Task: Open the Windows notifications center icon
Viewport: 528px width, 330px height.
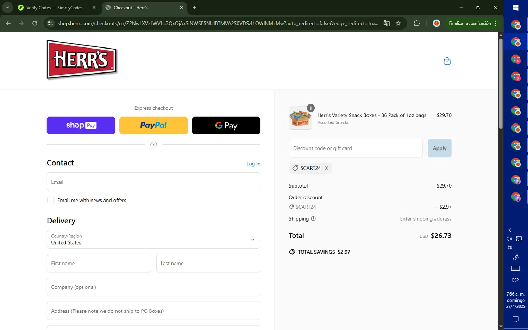Action: coord(516,319)
